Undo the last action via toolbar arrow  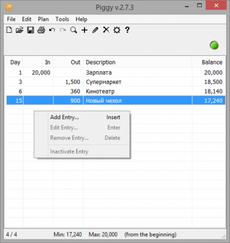pos(52,30)
